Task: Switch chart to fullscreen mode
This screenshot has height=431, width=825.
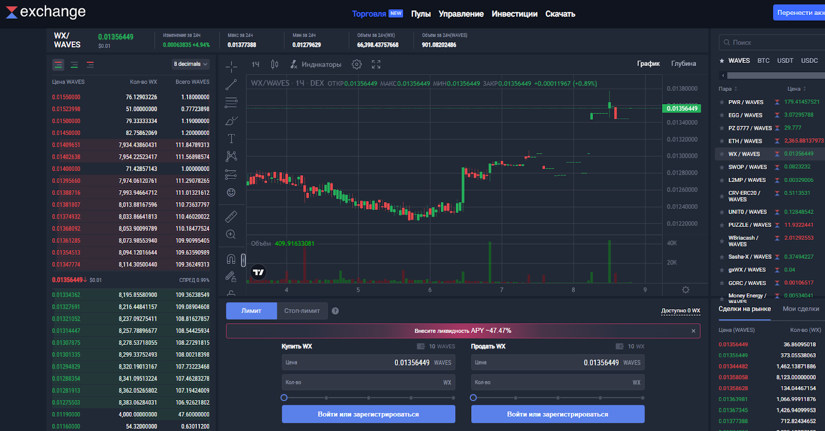Action: (376, 64)
